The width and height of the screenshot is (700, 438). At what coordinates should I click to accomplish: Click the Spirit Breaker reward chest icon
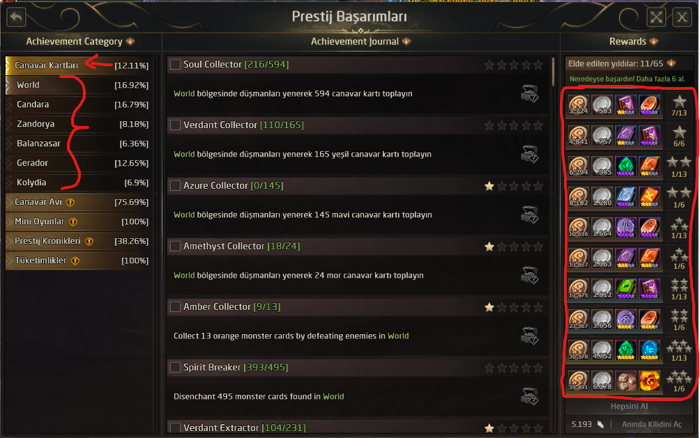[529, 396]
